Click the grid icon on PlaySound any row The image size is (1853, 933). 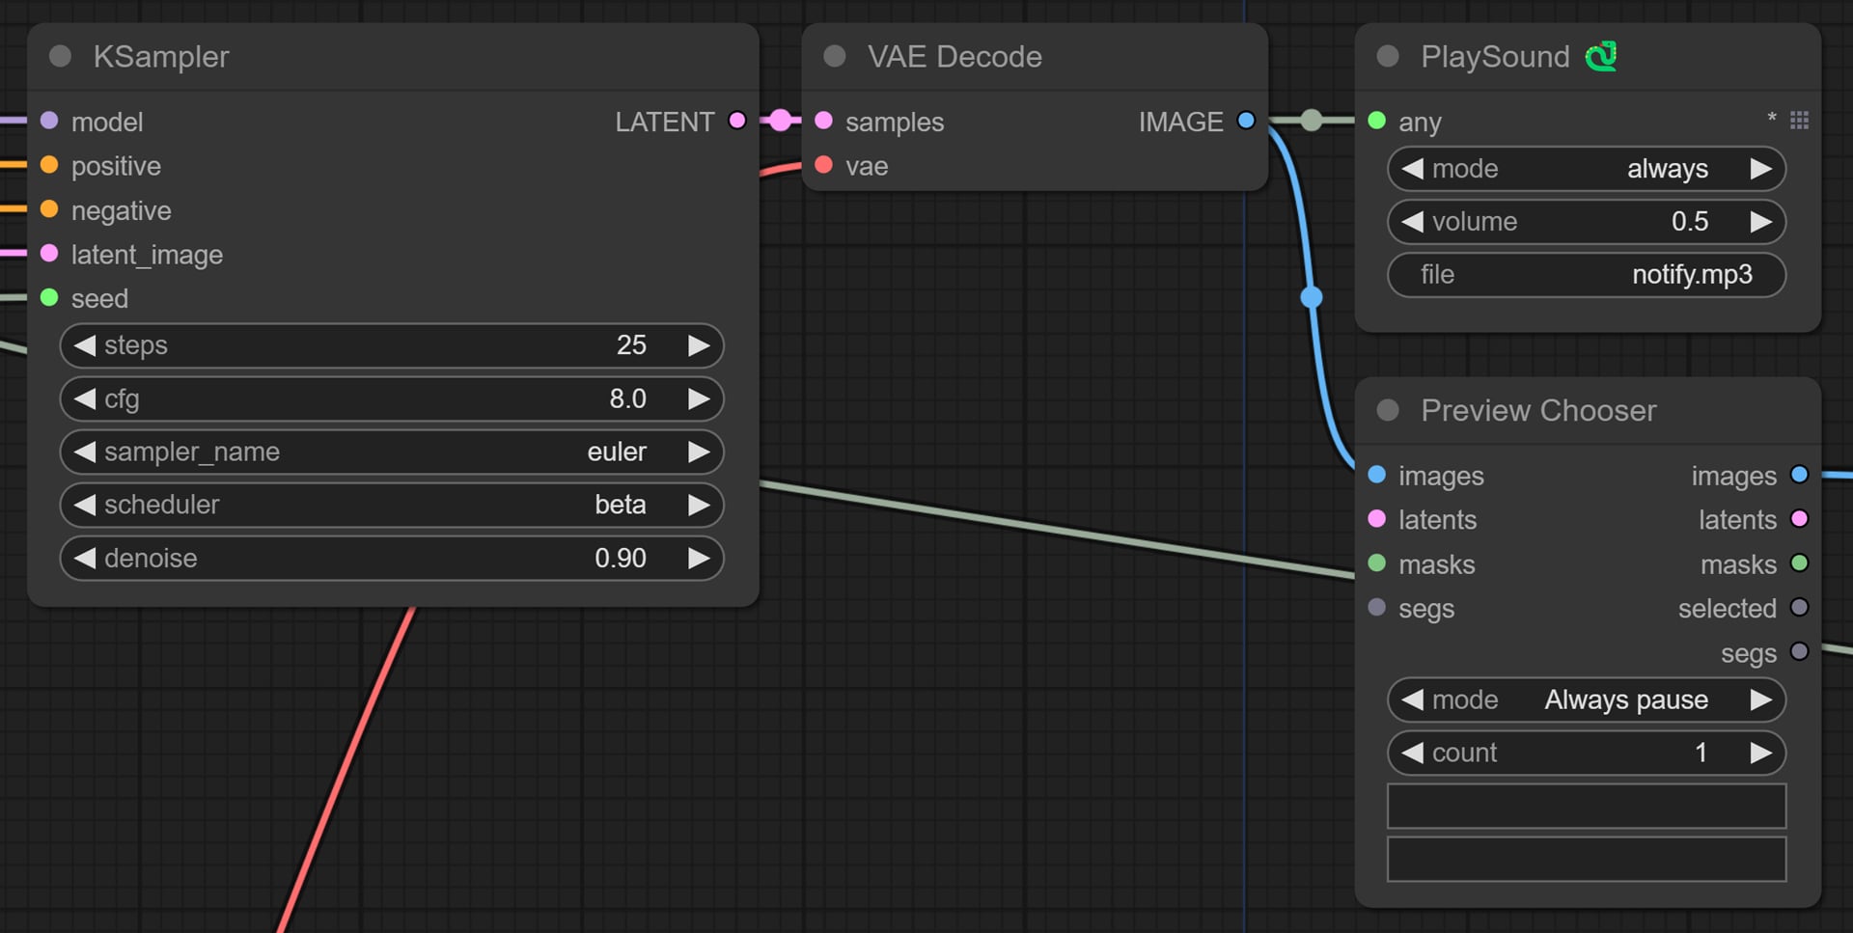pyautogui.click(x=1799, y=121)
